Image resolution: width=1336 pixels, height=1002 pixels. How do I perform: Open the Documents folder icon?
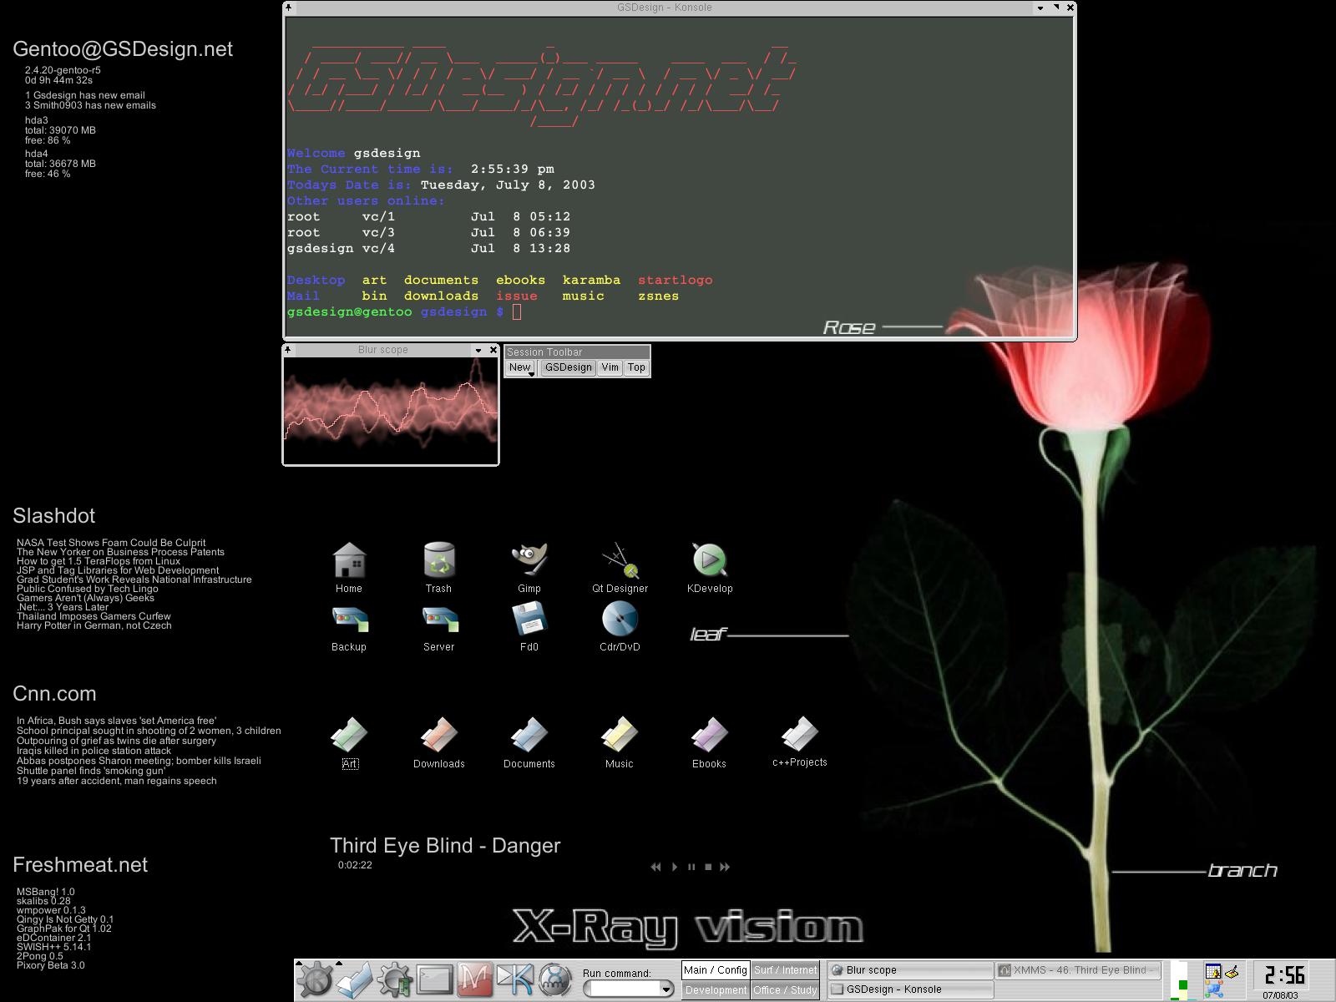point(529,742)
